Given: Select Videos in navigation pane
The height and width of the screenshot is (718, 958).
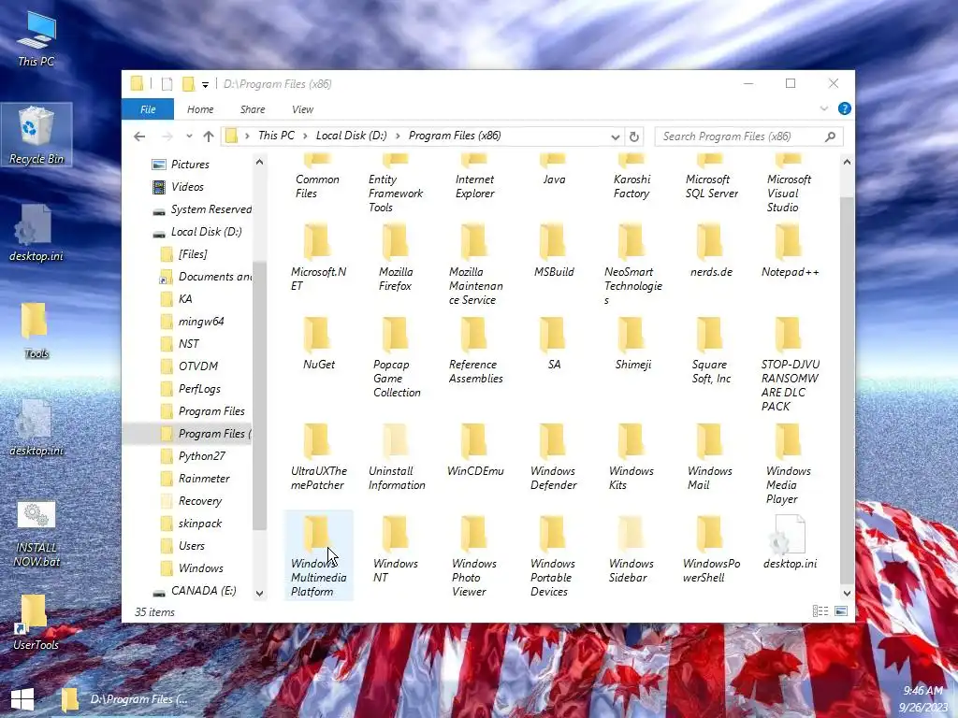Looking at the screenshot, I should [x=187, y=187].
